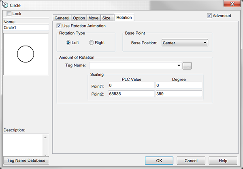Click the tag browse ellipsis button
This screenshot has height=169, width=243.
point(187,65)
